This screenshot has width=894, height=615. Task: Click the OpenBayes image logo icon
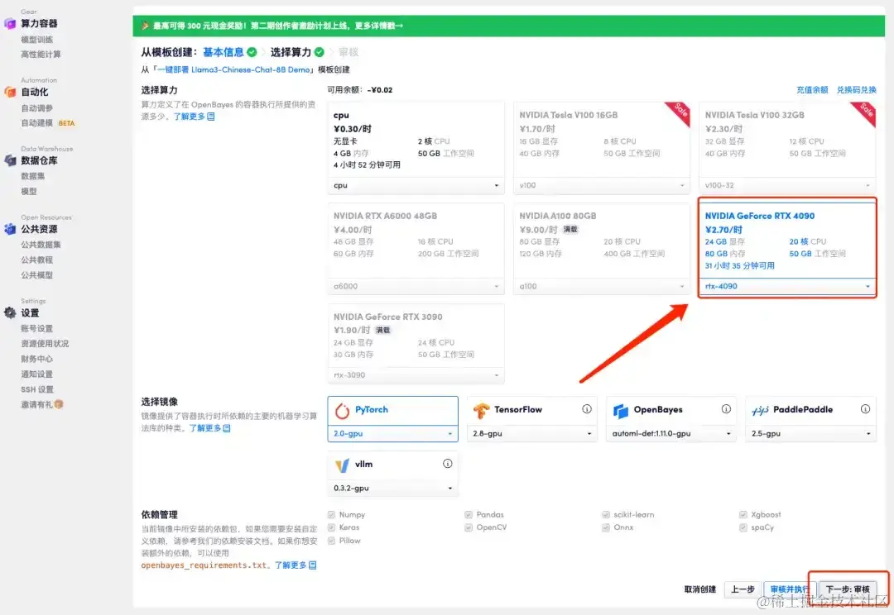coord(620,410)
